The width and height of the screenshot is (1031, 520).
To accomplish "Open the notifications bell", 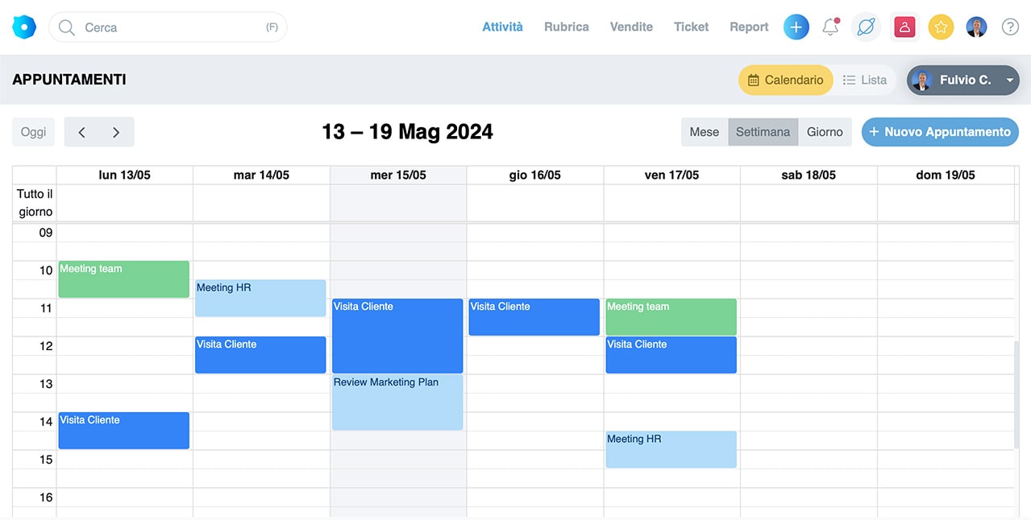I will click(830, 27).
